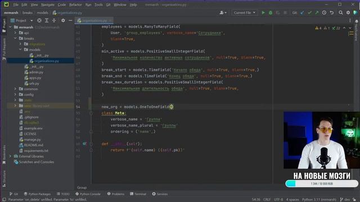This screenshot has width=360, height=202.
Task: Run the current file with green play button
Action: (263, 12)
